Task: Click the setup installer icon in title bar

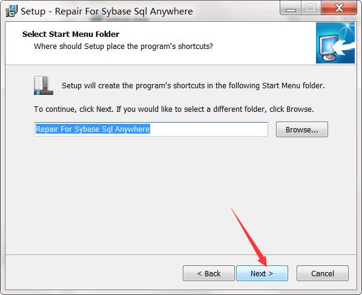Action: click(x=12, y=11)
